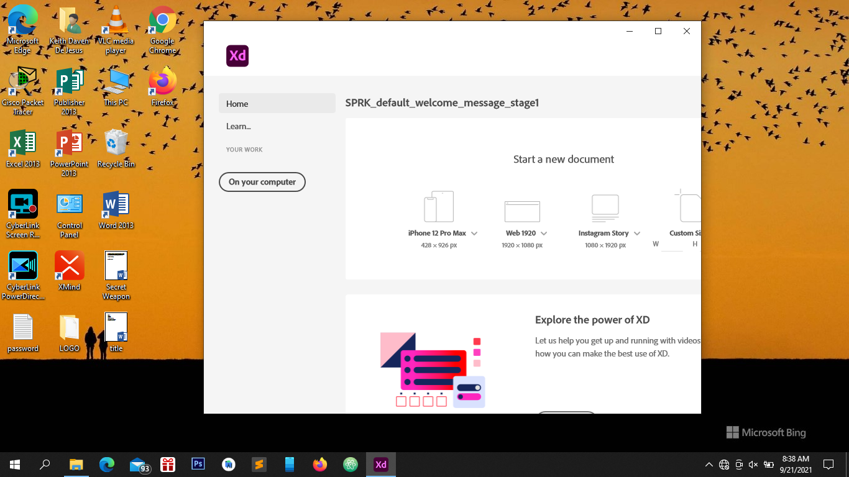This screenshot has width=849, height=477.
Task: Expand the Instagram Story size dropdown
Action: [636, 234]
